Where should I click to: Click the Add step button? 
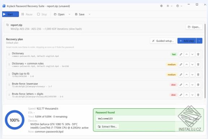tap(187, 41)
